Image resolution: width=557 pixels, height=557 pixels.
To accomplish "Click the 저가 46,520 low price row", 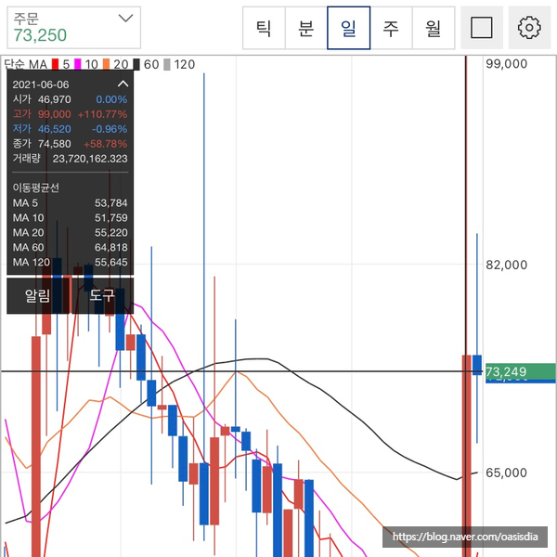I will click(x=70, y=129).
